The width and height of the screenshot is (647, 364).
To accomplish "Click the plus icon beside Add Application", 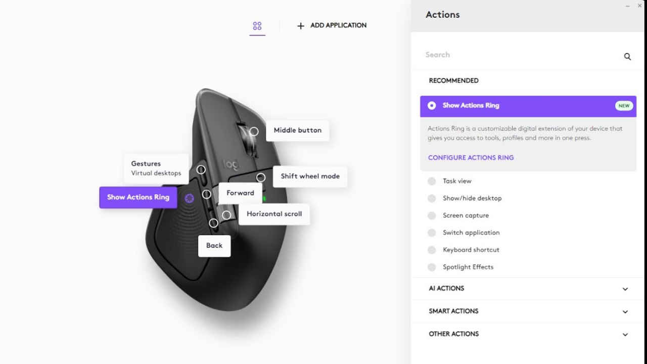I will (301, 26).
